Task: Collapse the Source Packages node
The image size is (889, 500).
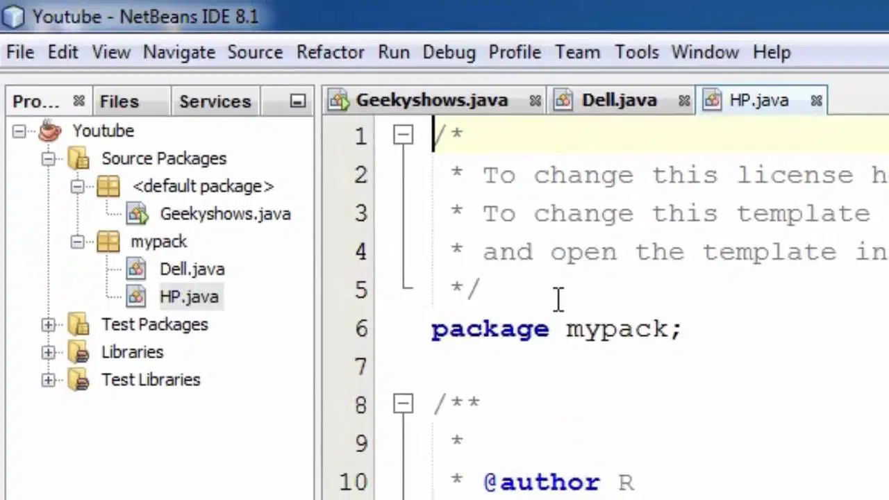Action: [48, 158]
